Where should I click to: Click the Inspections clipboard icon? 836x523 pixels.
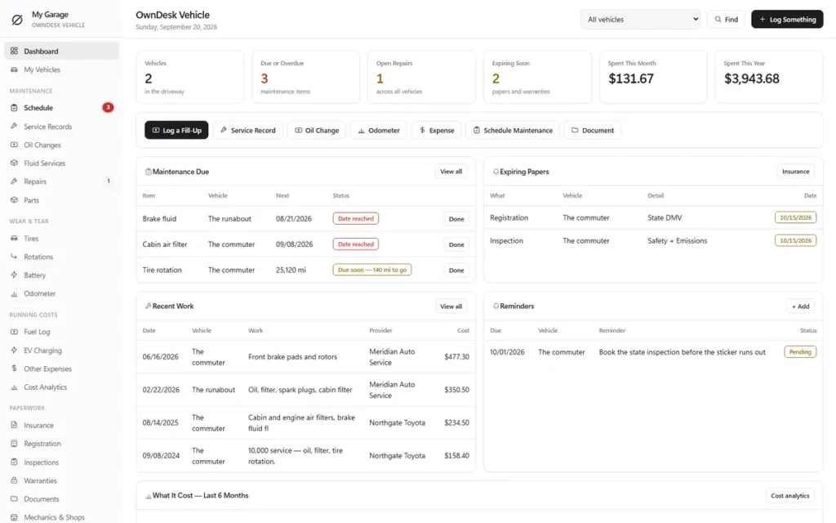[14, 463]
